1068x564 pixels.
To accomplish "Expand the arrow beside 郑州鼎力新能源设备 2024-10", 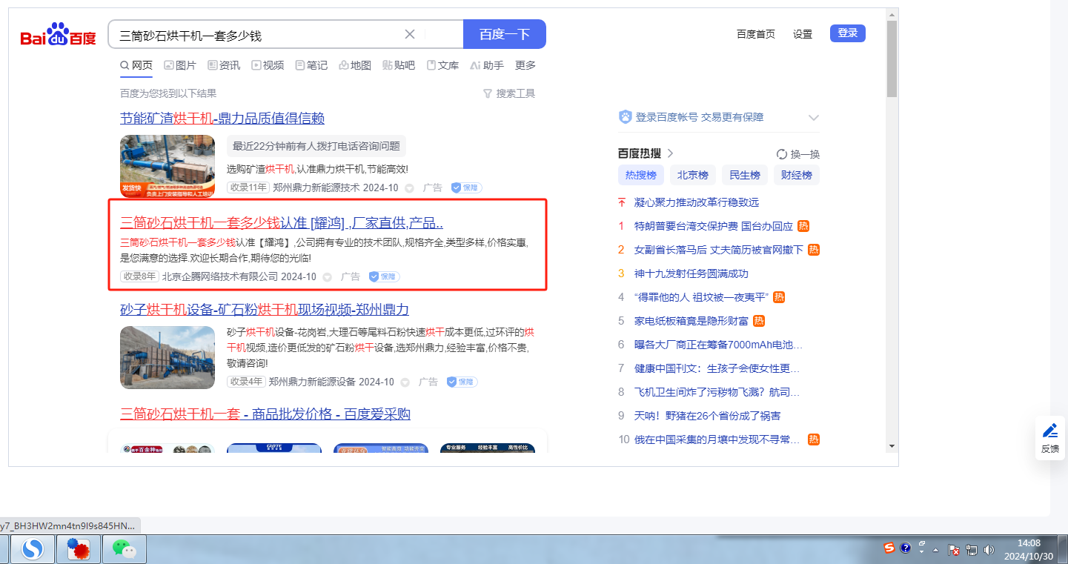I will 405,382.
